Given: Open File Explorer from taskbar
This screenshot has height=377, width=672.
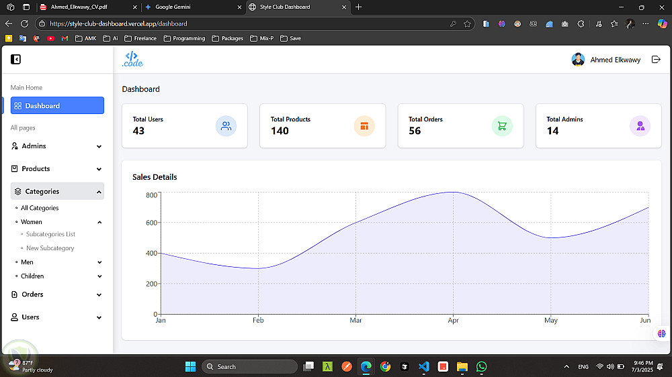Looking at the screenshot, I should point(462,367).
